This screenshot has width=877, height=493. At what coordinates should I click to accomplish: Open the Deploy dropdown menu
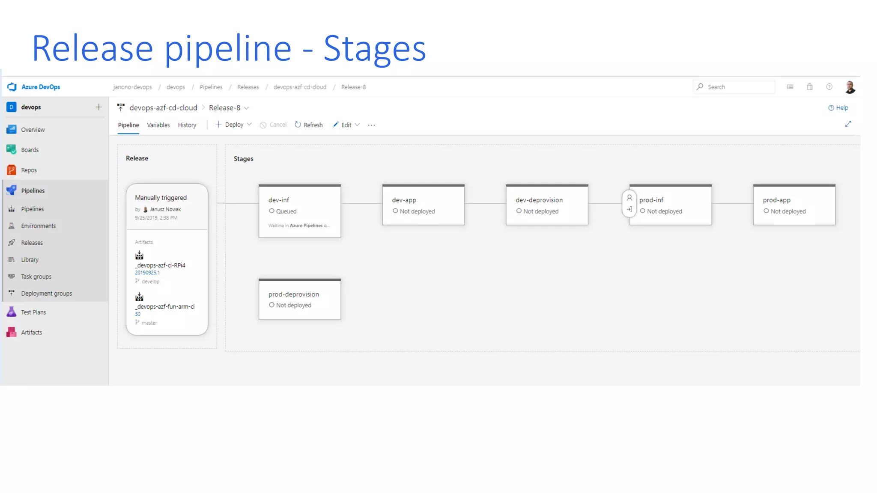234,125
